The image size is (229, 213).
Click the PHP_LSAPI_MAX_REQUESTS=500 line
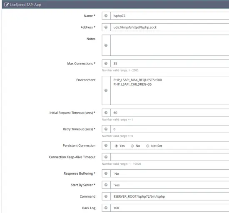pos(137,80)
